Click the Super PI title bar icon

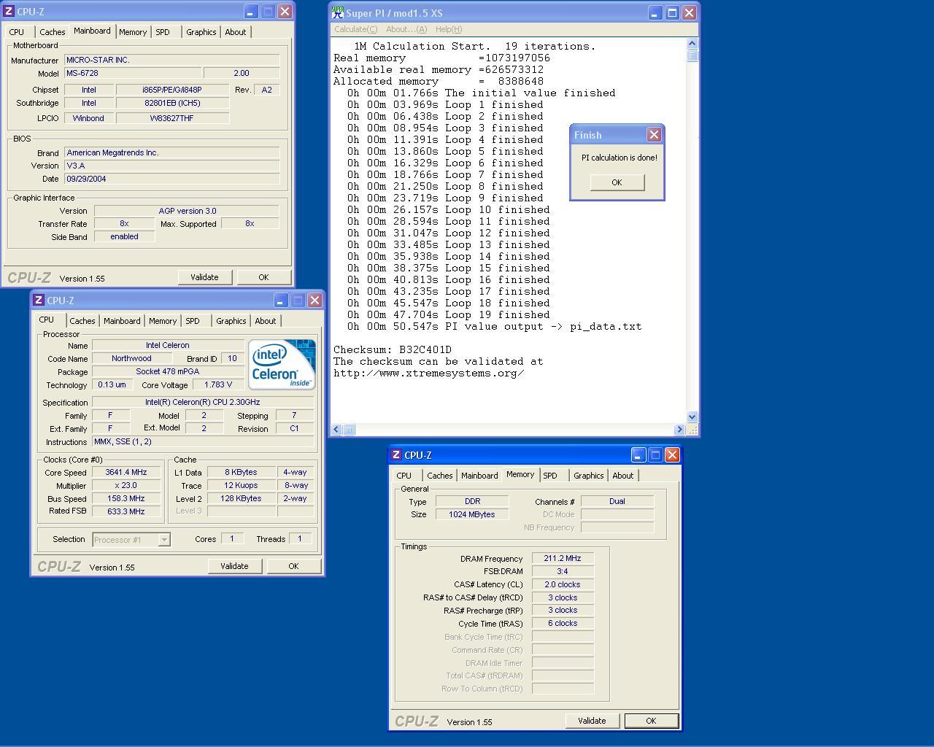click(338, 12)
